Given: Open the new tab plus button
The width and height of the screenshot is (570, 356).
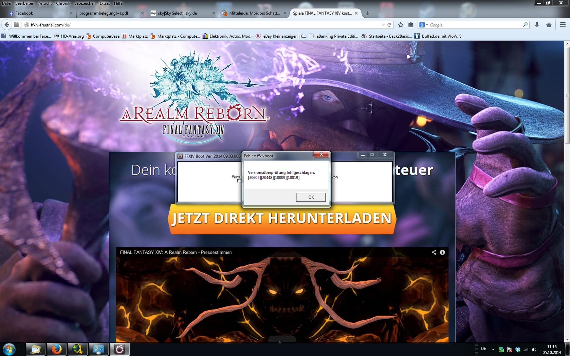Looking at the screenshot, I should click(x=367, y=13).
